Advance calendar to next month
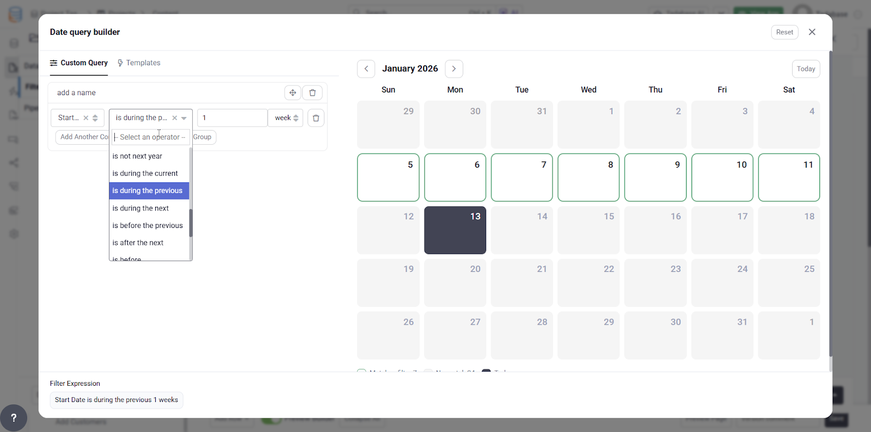The width and height of the screenshot is (871, 432). coord(454,69)
